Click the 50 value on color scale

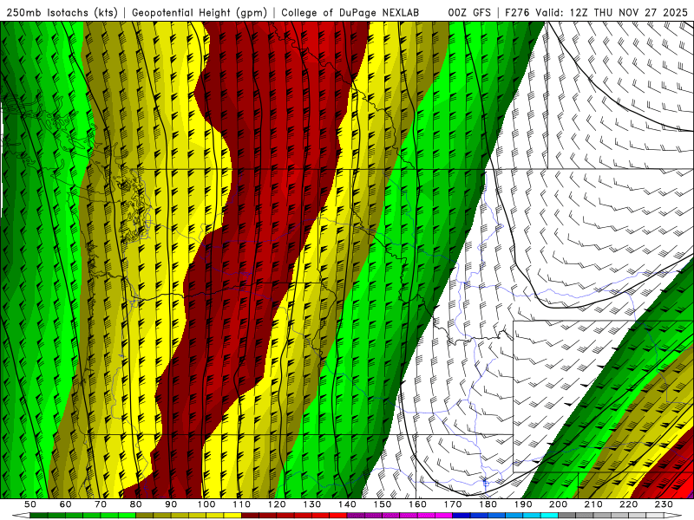(x=30, y=504)
